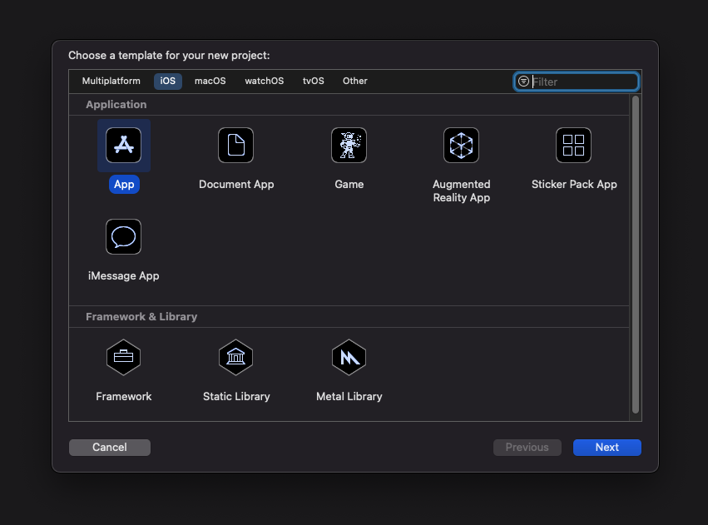
Task: Click the iMessage App label
Action: pyautogui.click(x=123, y=276)
